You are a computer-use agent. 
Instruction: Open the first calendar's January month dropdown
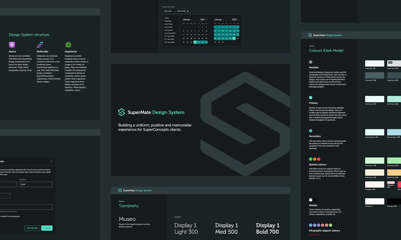click(x=187, y=19)
